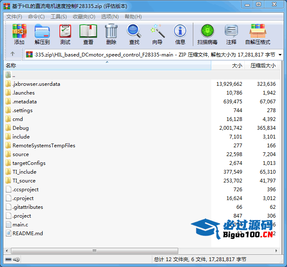
Task: Minimize the WinRAR window
Action: pyautogui.click(x=247, y=5)
